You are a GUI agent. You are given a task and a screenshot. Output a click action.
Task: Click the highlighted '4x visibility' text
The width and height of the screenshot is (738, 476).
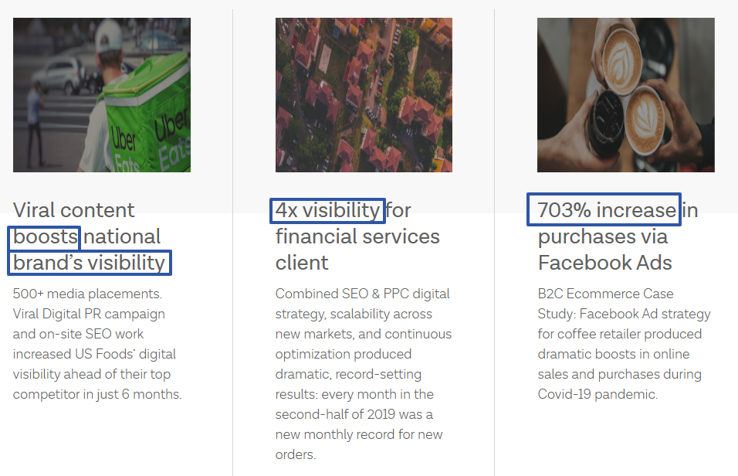tap(327, 211)
